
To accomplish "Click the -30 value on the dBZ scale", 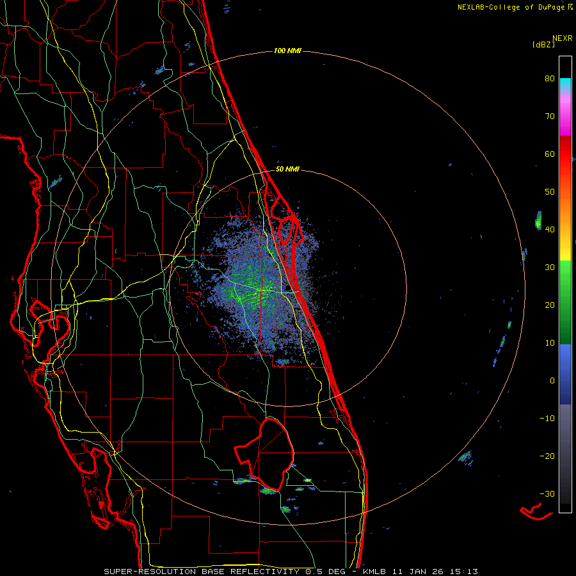I will 547,493.
